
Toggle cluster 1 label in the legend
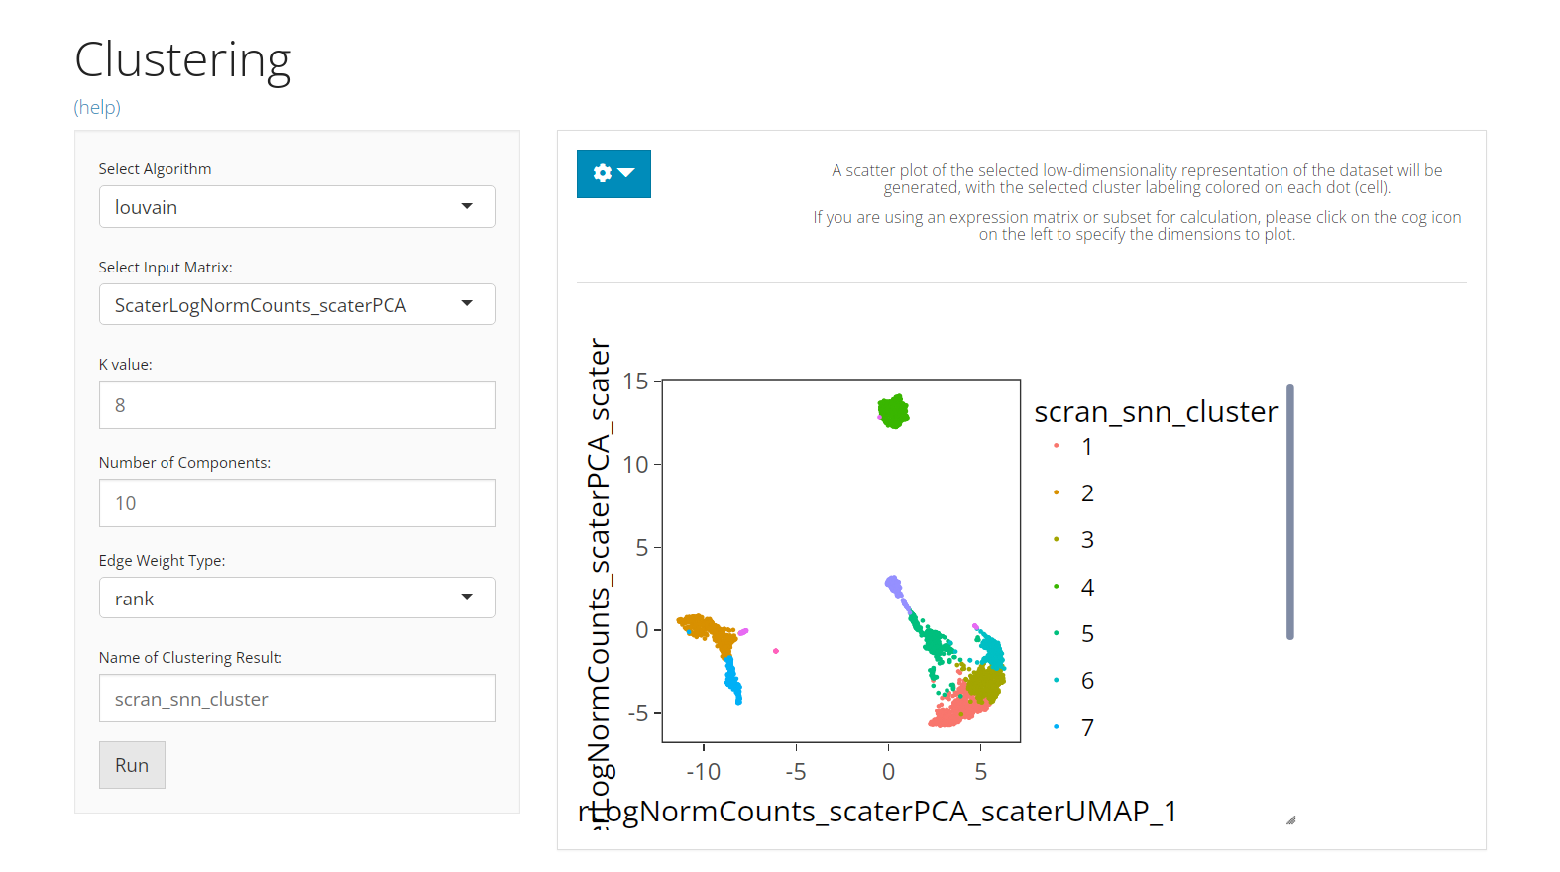1087,447
